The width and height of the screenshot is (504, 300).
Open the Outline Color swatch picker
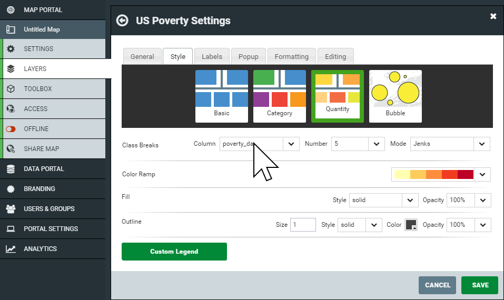(x=411, y=225)
